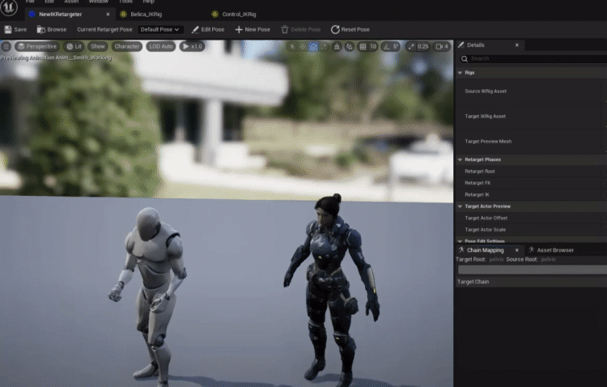Open grid snap size value 10

(373, 46)
